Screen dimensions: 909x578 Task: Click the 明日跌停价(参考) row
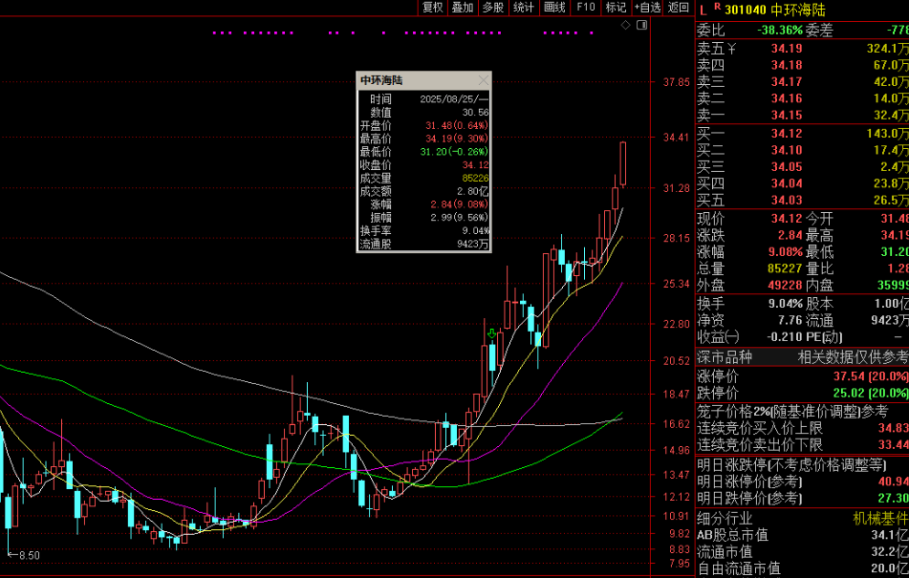(802, 498)
